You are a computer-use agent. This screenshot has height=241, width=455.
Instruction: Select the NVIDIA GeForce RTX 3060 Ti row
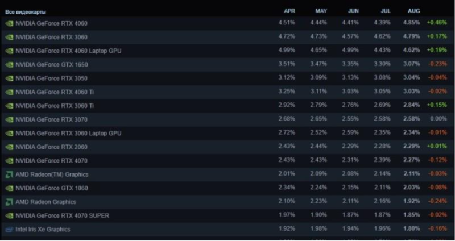point(55,106)
